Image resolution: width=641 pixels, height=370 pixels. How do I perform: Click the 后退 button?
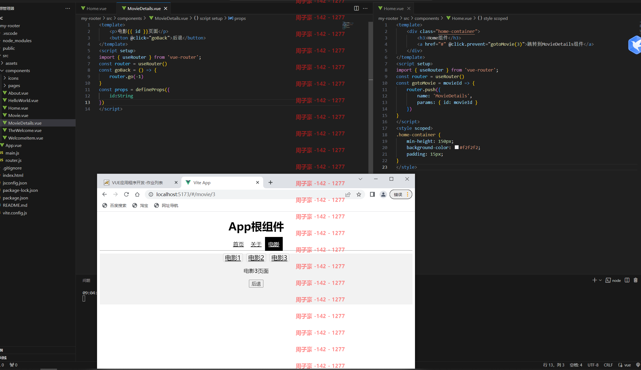[x=256, y=284]
